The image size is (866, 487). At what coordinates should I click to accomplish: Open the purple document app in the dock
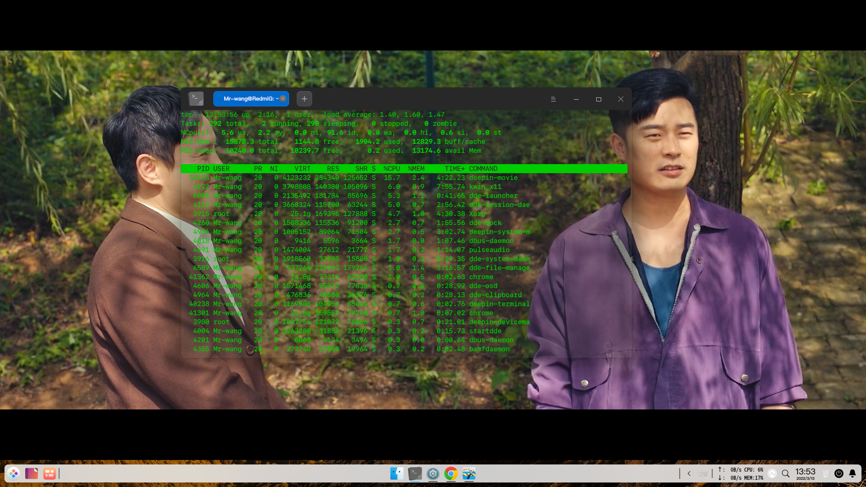[x=31, y=474]
